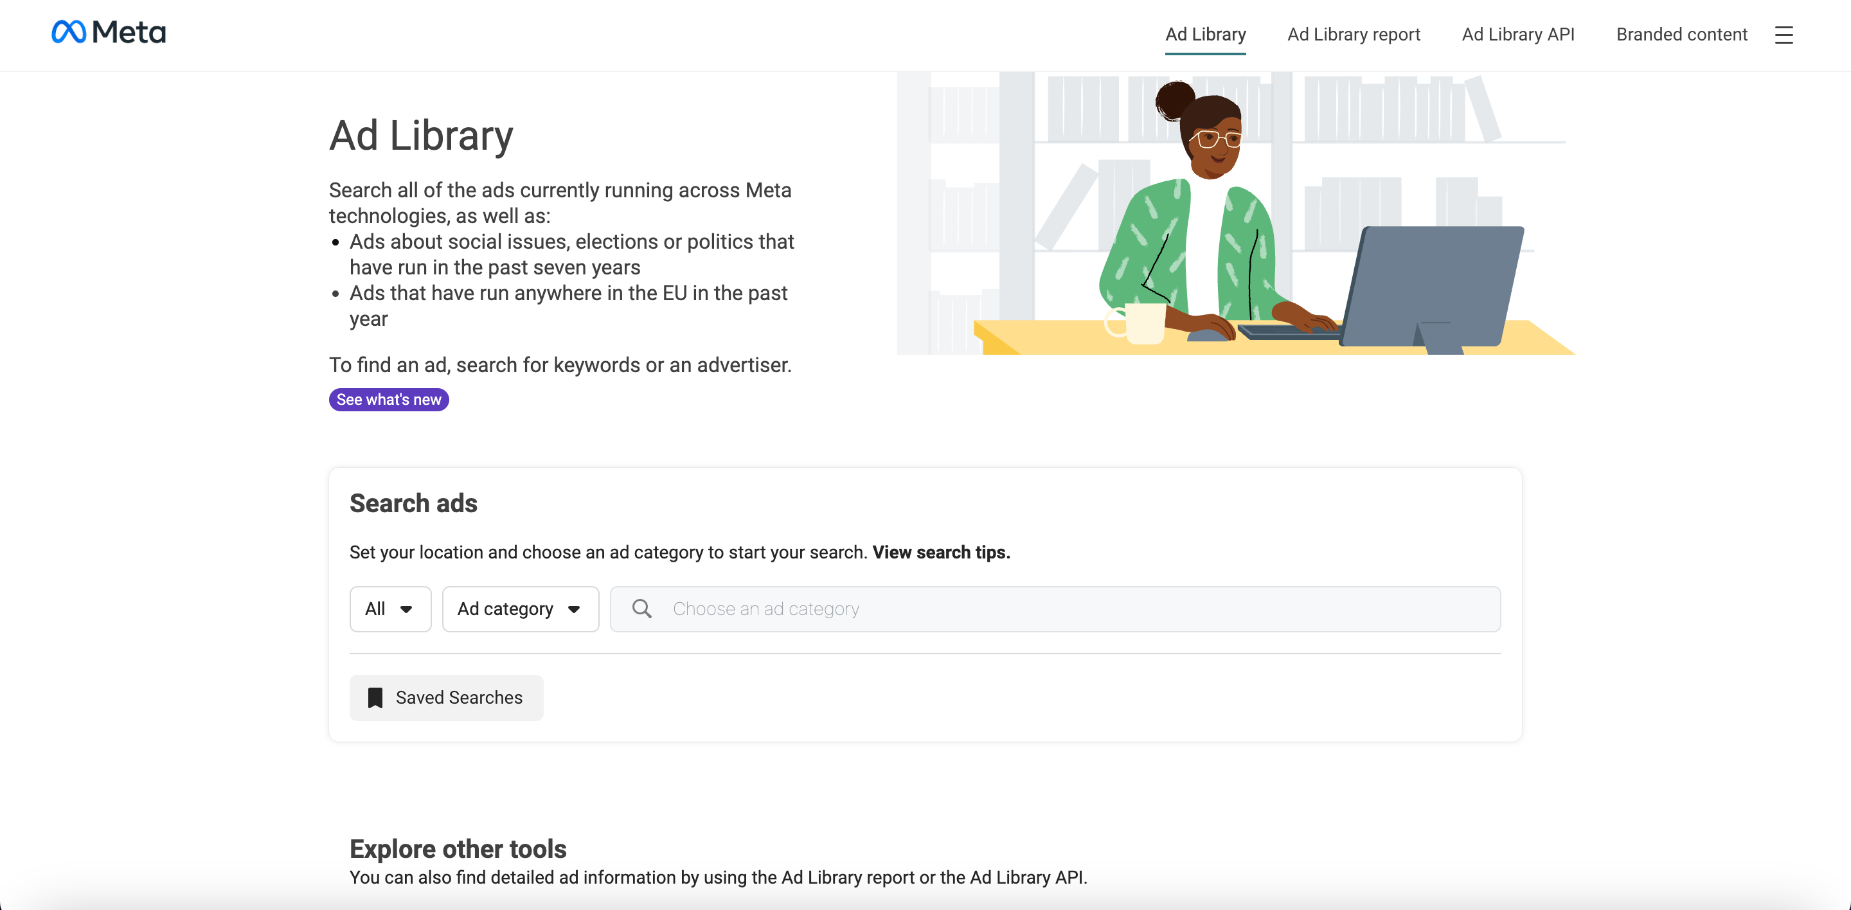Open the Ad Library report tab

(x=1353, y=35)
